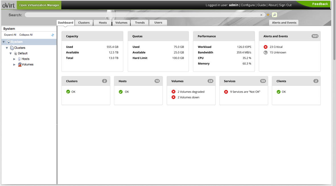This screenshot has height=186, width=336.
Task: Expand the Hosts tree node
Action: pos(15,59)
